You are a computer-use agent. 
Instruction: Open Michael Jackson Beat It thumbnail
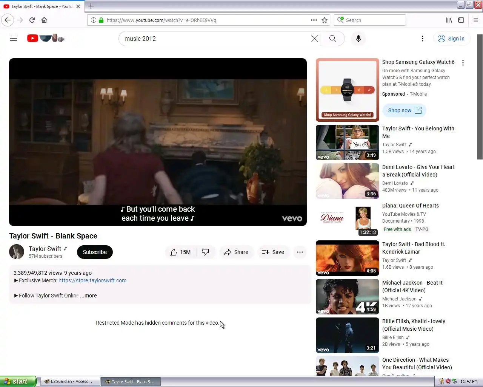pos(348,297)
